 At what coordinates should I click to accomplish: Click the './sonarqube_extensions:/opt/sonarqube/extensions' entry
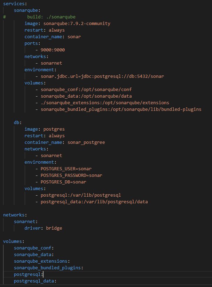105,102
